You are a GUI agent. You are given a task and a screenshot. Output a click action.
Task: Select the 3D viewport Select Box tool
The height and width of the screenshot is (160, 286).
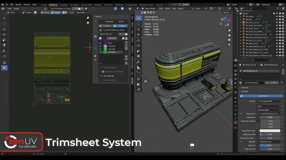(139, 18)
